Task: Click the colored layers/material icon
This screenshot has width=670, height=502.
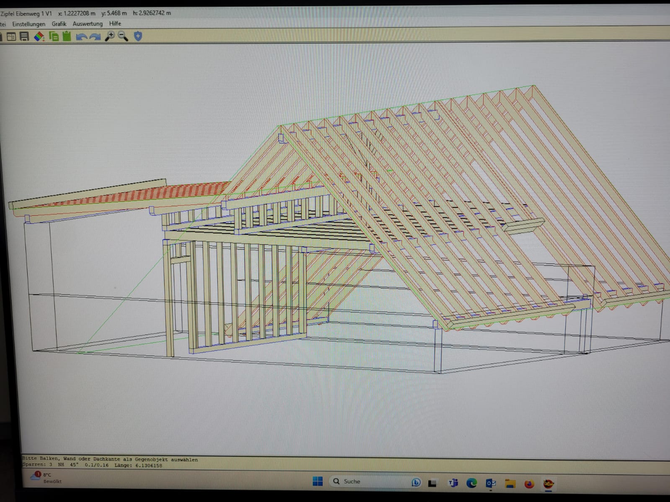Action: point(39,37)
